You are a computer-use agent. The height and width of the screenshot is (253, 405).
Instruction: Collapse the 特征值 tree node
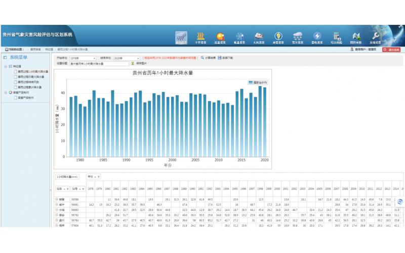tap(5, 66)
